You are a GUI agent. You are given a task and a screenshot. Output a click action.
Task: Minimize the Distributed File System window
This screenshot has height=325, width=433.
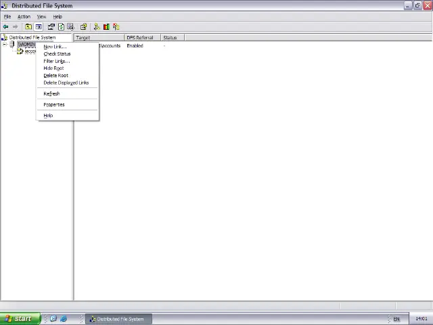(x=408, y=5)
